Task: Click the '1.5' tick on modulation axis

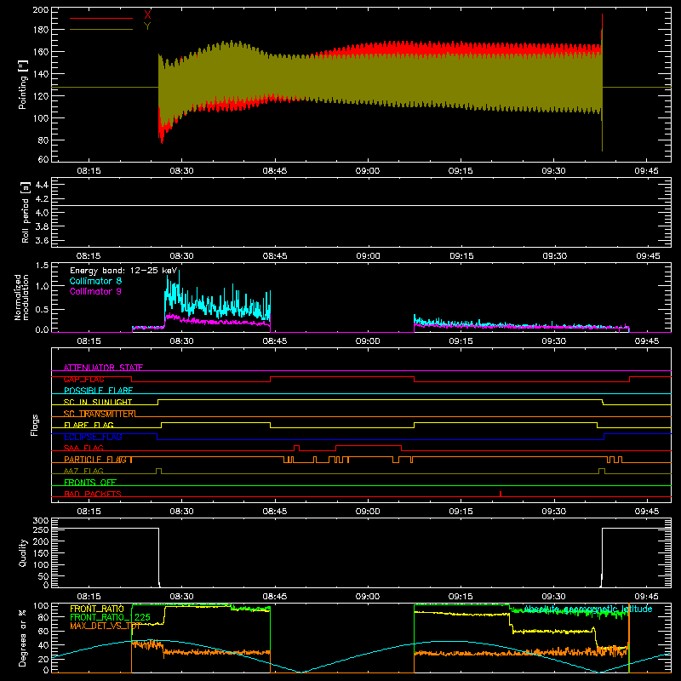Action: pyautogui.click(x=42, y=266)
